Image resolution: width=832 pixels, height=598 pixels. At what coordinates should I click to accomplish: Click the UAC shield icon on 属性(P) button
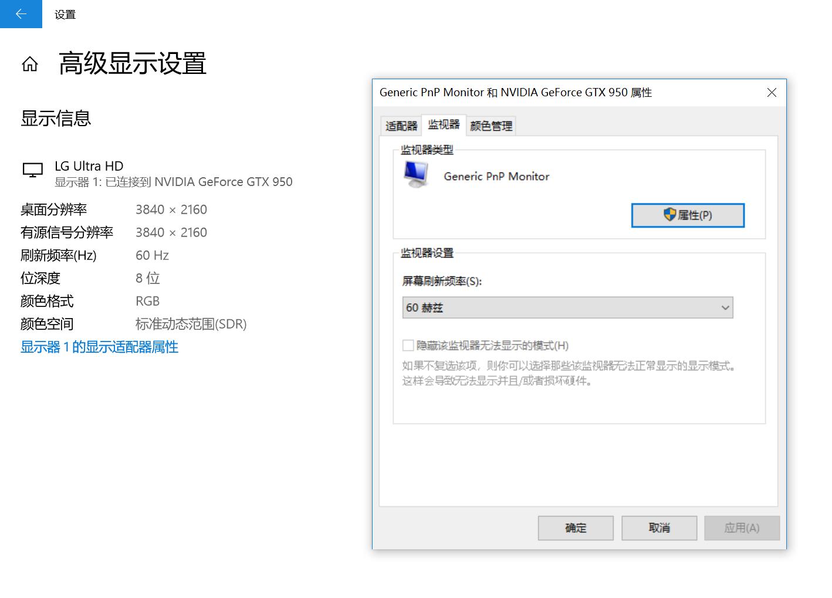[669, 215]
